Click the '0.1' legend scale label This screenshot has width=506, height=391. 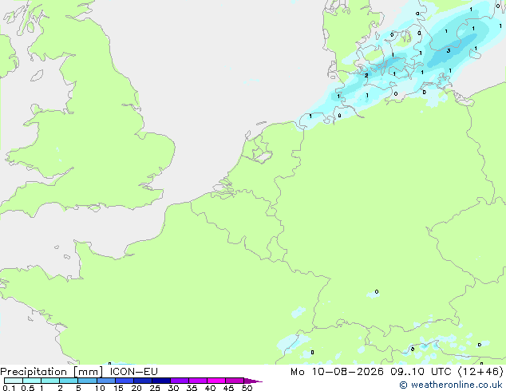pos(9,388)
